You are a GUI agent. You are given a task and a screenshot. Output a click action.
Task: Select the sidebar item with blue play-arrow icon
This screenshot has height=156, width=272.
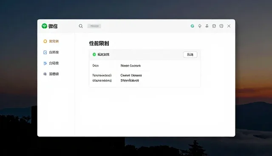(x=51, y=63)
